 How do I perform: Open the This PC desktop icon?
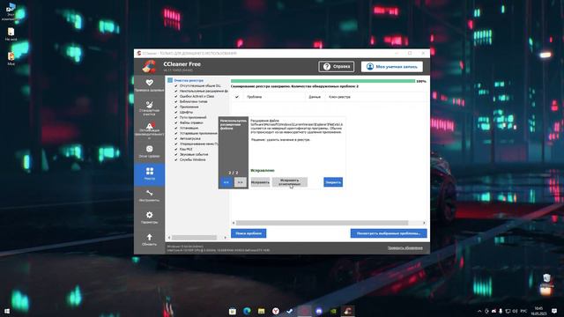coord(11,11)
